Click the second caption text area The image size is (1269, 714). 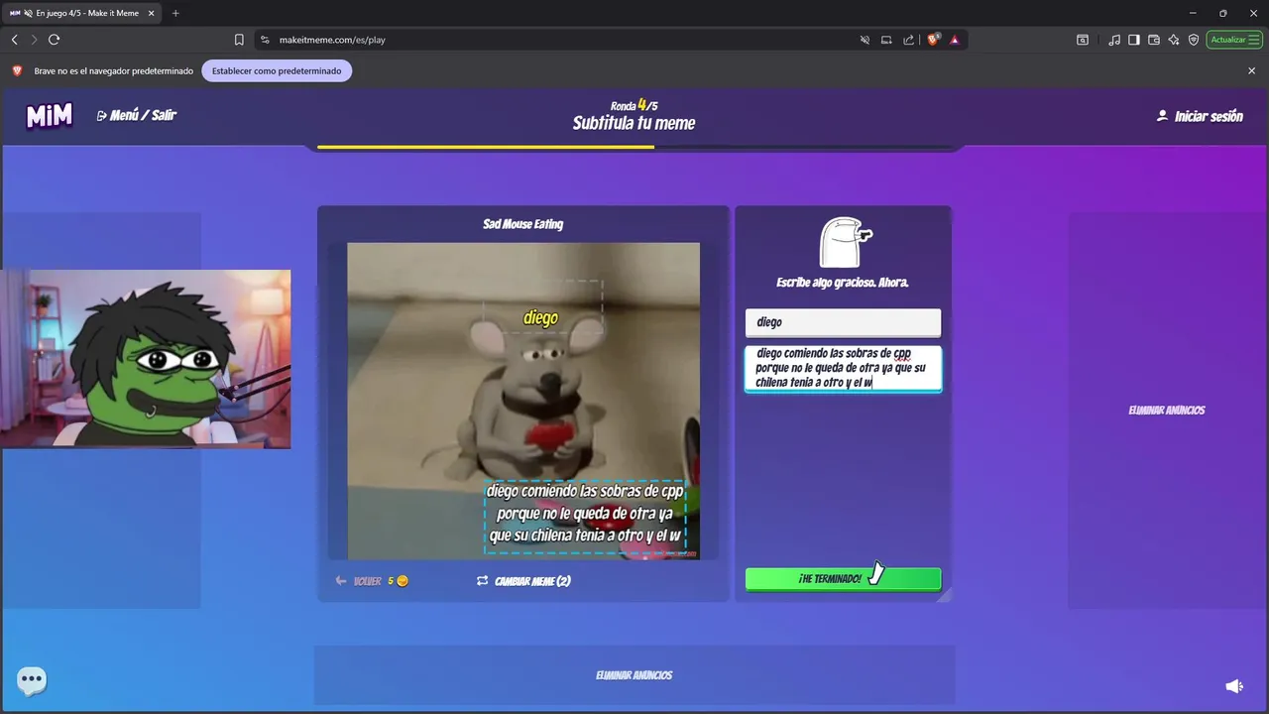click(x=843, y=368)
